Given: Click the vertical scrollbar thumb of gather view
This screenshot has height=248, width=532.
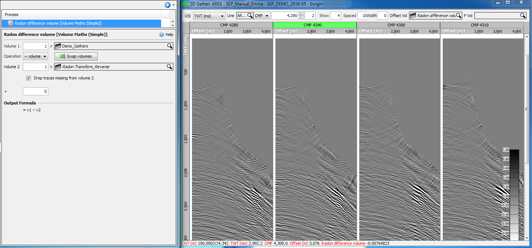Looking at the screenshot, I should click(x=527, y=109).
